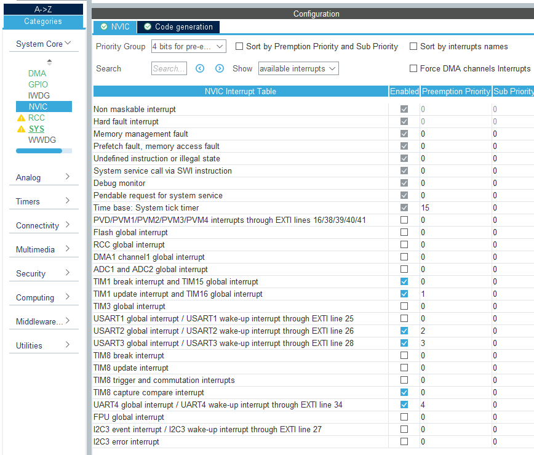Select the PVD/PVM1 interrupts row
The width and height of the screenshot is (534, 455).
coord(313,220)
